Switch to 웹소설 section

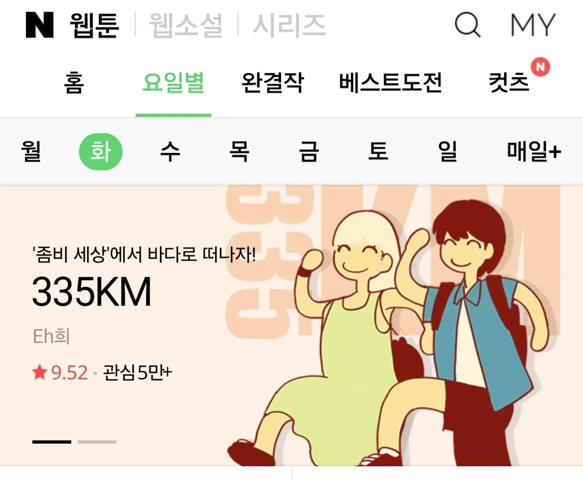click(x=186, y=25)
